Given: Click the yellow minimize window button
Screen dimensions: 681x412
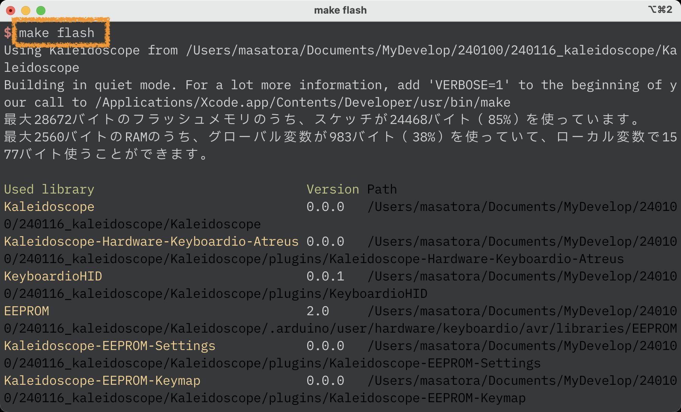Looking at the screenshot, I should pos(26,11).
